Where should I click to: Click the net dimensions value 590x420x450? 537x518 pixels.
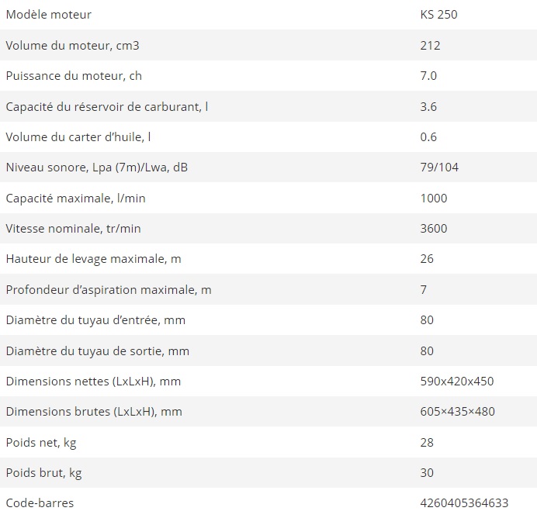(457, 381)
